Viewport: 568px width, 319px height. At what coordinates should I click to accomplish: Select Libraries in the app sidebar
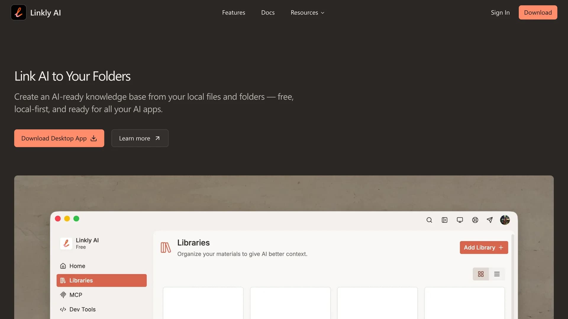(x=101, y=280)
